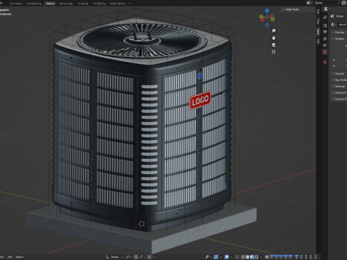This screenshot has height=260, width=347.
Task: Open the vertical Tool sidebar tab
Action: (x=318, y=11)
